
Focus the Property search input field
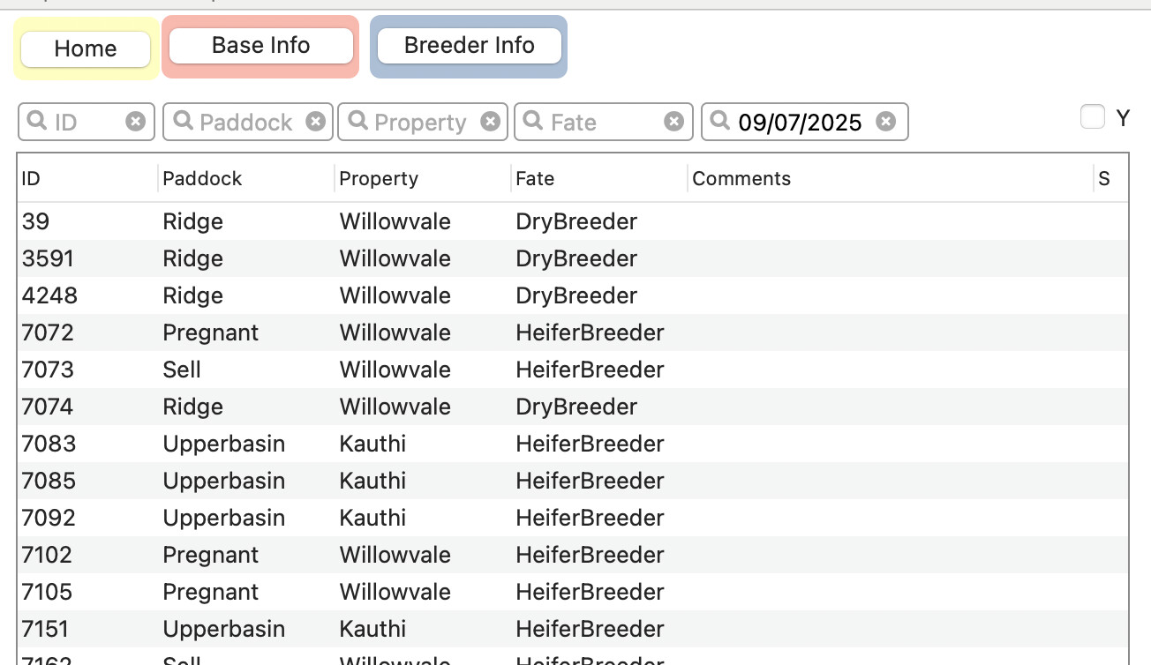423,122
